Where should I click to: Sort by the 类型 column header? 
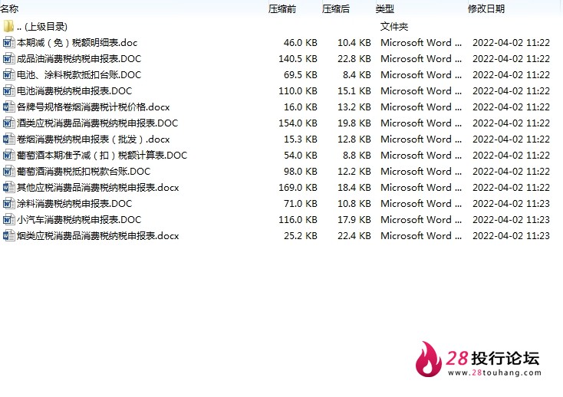[x=385, y=8]
